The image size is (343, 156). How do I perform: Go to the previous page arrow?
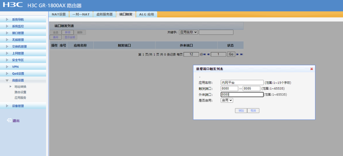tap(208, 54)
